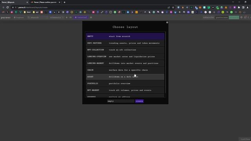Click the browser address bar URL

pyautogui.click(x=33, y=7)
